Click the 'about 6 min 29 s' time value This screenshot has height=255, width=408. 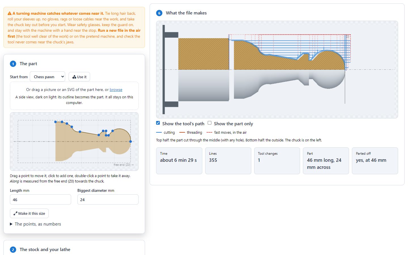coord(178,160)
